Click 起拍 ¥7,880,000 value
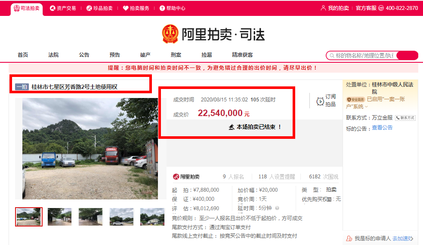423x245 pixels. click(x=206, y=190)
